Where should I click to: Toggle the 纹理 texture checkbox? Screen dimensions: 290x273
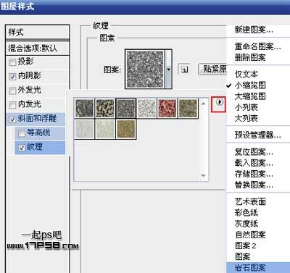click(x=22, y=148)
